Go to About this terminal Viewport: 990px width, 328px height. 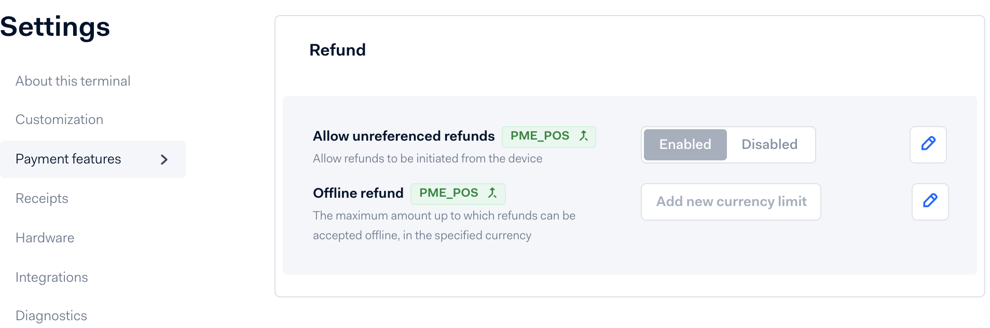pos(73,81)
